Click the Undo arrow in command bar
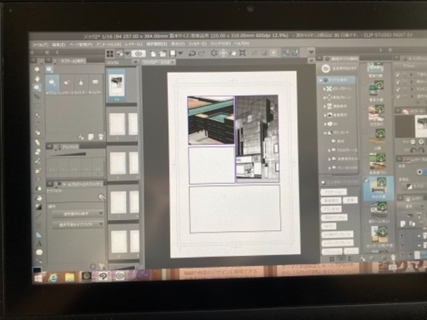This screenshot has height=320, width=427. click(192, 53)
